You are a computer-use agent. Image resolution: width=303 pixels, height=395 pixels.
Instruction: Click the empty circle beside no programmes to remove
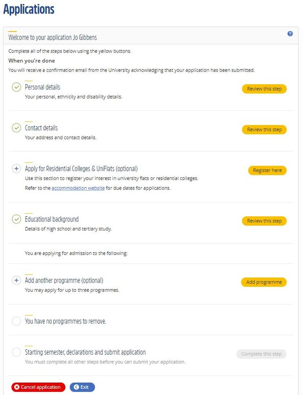(16, 321)
